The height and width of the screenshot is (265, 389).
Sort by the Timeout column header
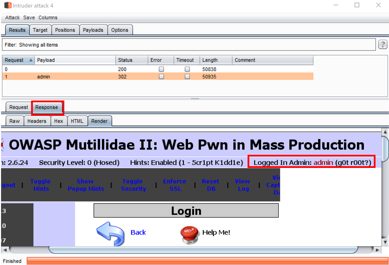pyautogui.click(x=187, y=60)
